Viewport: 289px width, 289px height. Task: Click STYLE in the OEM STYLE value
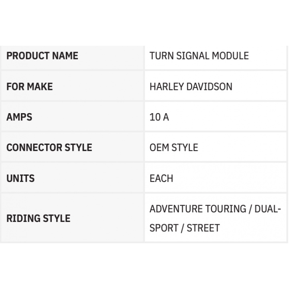tap(185, 147)
